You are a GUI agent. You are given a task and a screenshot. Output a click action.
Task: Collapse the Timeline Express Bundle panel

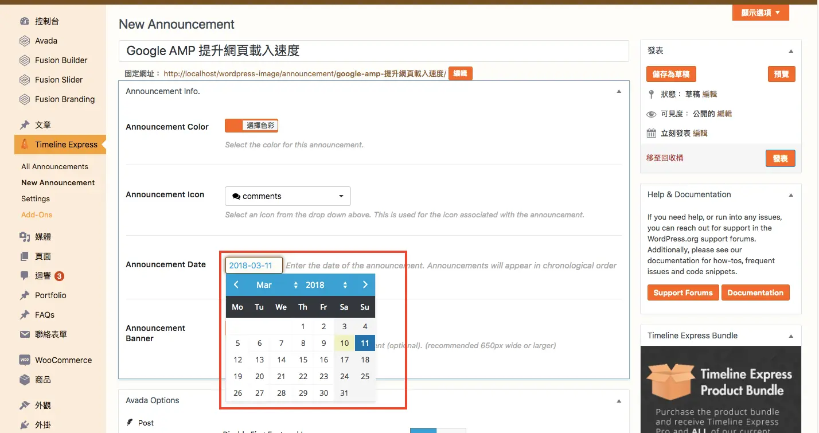coord(791,336)
